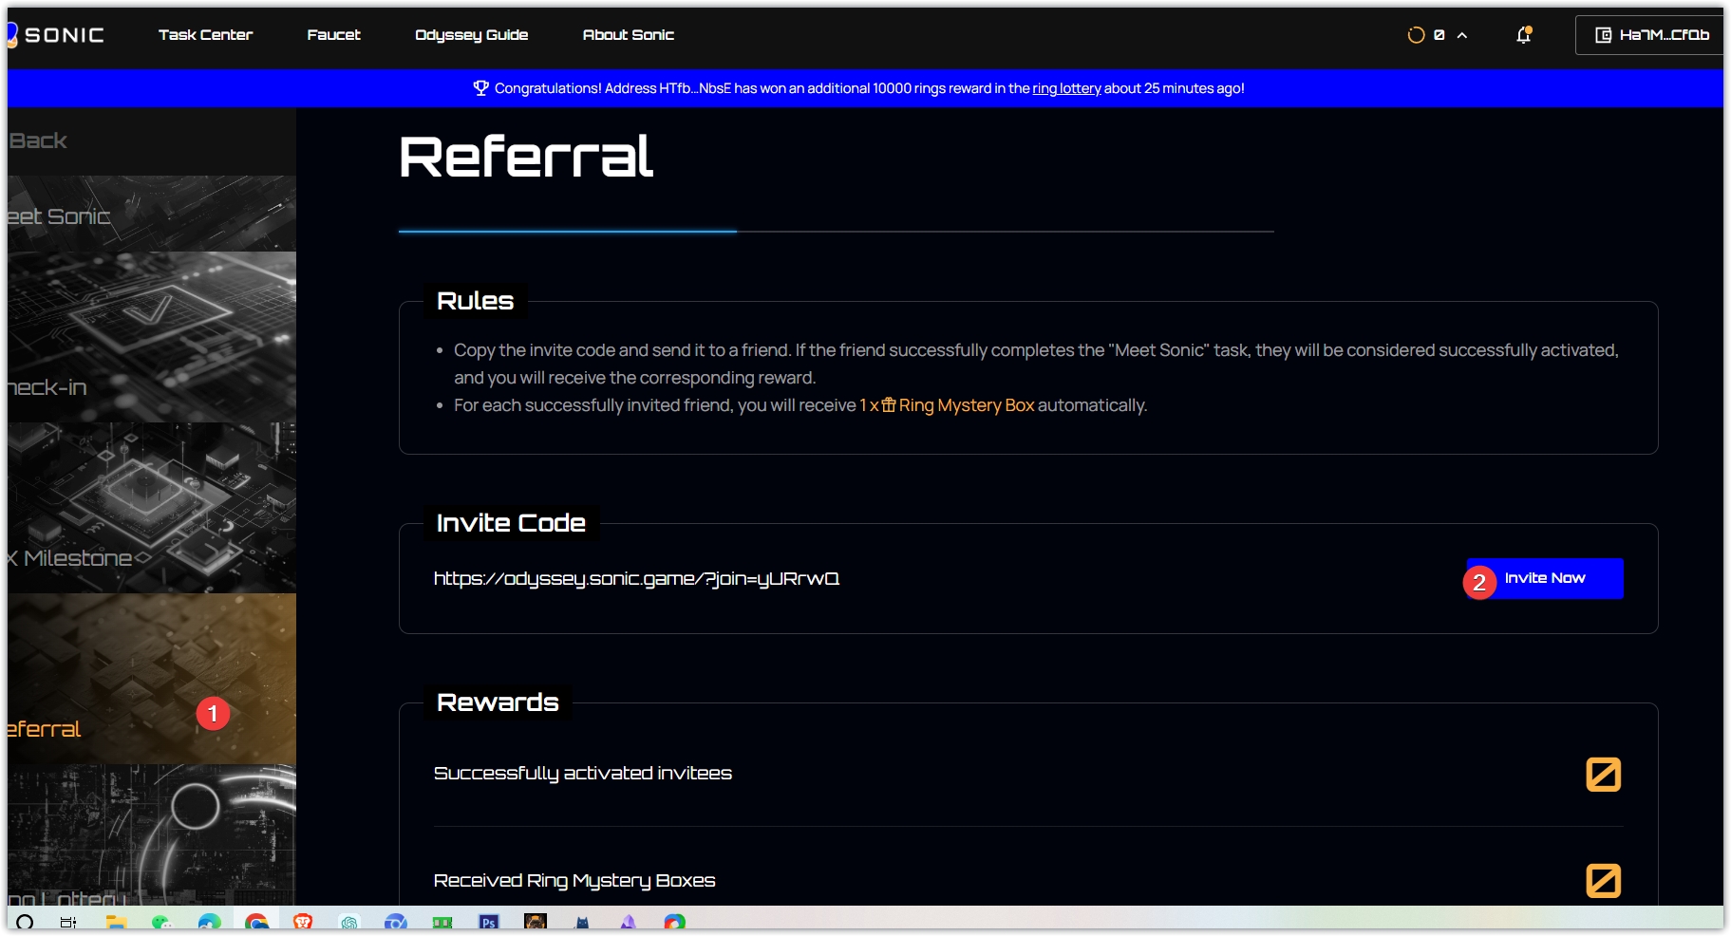Click the Back option in the sidebar
1731x936 pixels.
pos(38,140)
